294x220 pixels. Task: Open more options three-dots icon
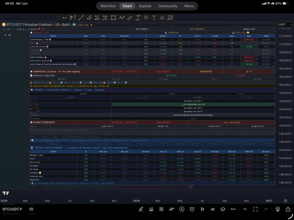click(x=233, y=209)
